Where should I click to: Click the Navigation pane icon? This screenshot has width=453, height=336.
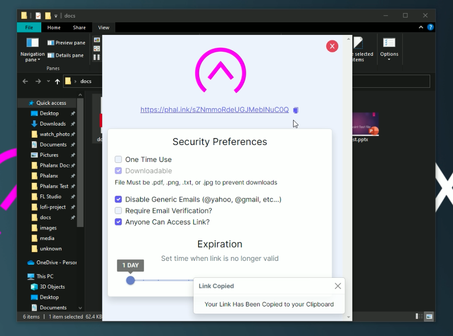[32, 43]
